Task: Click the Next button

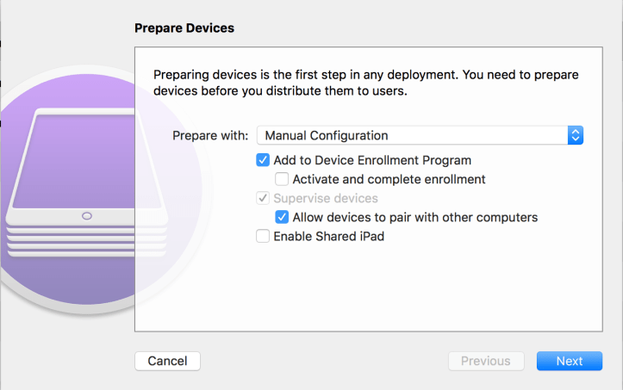Action: click(569, 361)
